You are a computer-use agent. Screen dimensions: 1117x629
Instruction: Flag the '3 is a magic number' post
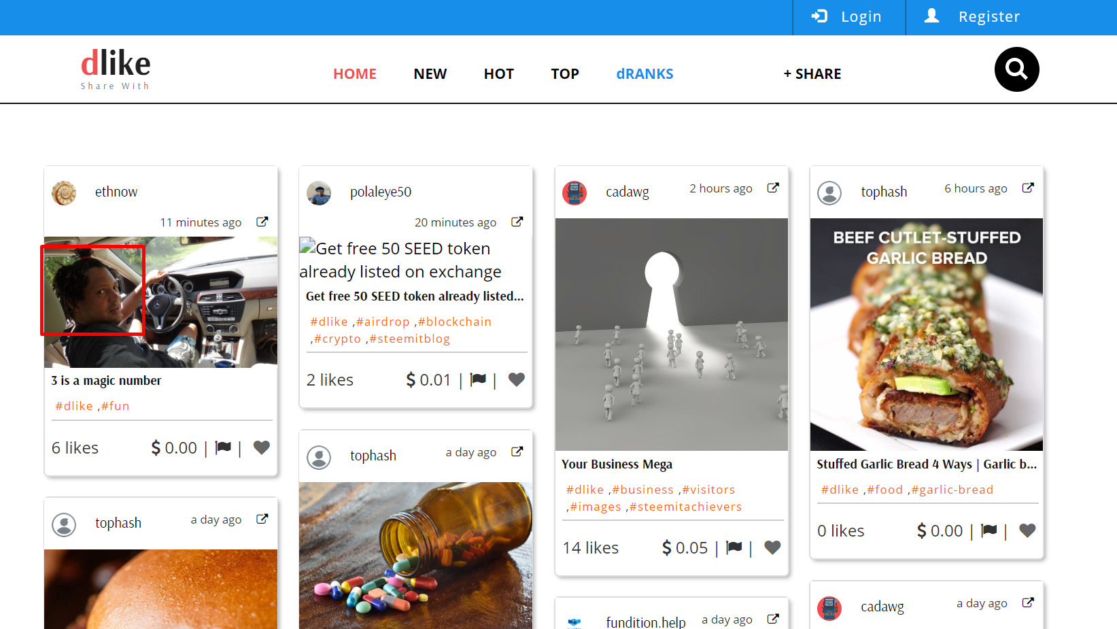pos(223,447)
